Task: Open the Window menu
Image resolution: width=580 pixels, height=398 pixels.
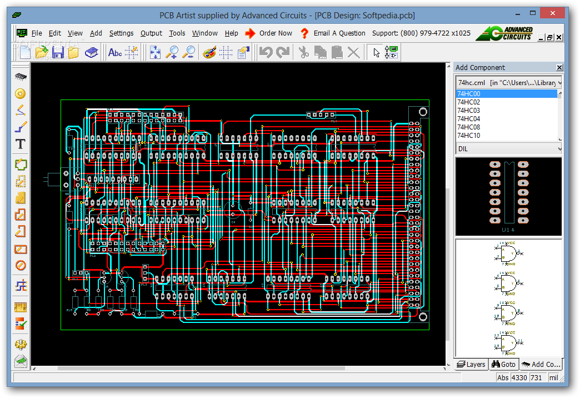Action: (x=205, y=33)
